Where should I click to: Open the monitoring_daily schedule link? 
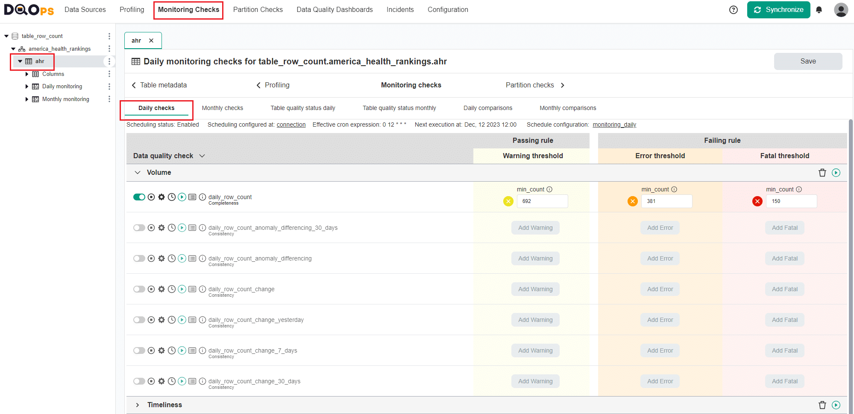614,125
